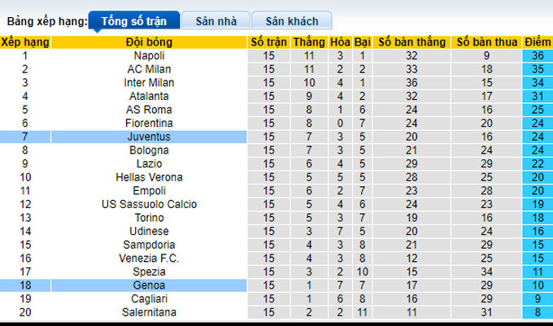Click the US Sassuolo Calcio entry

[x=149, y=204]
